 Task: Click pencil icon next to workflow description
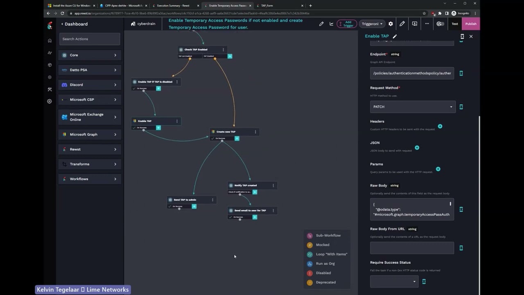(321, 24)
